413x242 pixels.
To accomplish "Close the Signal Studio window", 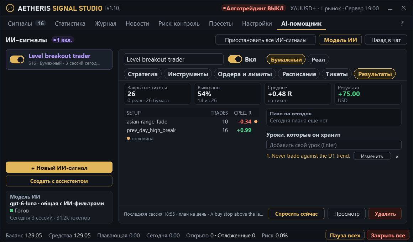I will 403,8.
